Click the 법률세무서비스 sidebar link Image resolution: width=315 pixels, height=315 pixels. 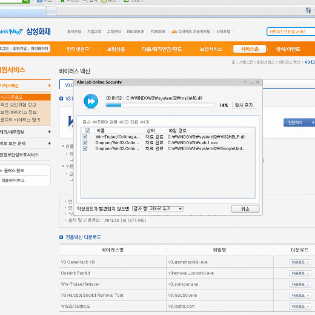click(x=13, y=181)
